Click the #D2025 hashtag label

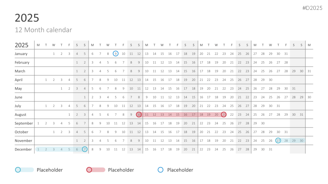click(312, 8)
